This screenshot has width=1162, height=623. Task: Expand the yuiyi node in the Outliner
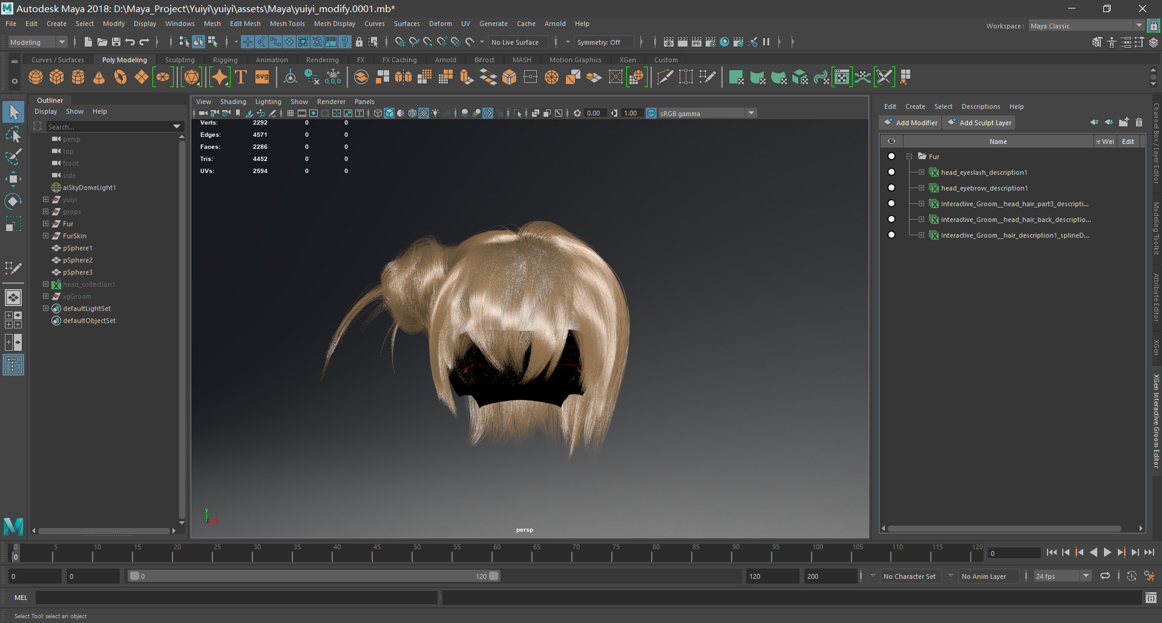click(x=46, y=200)
